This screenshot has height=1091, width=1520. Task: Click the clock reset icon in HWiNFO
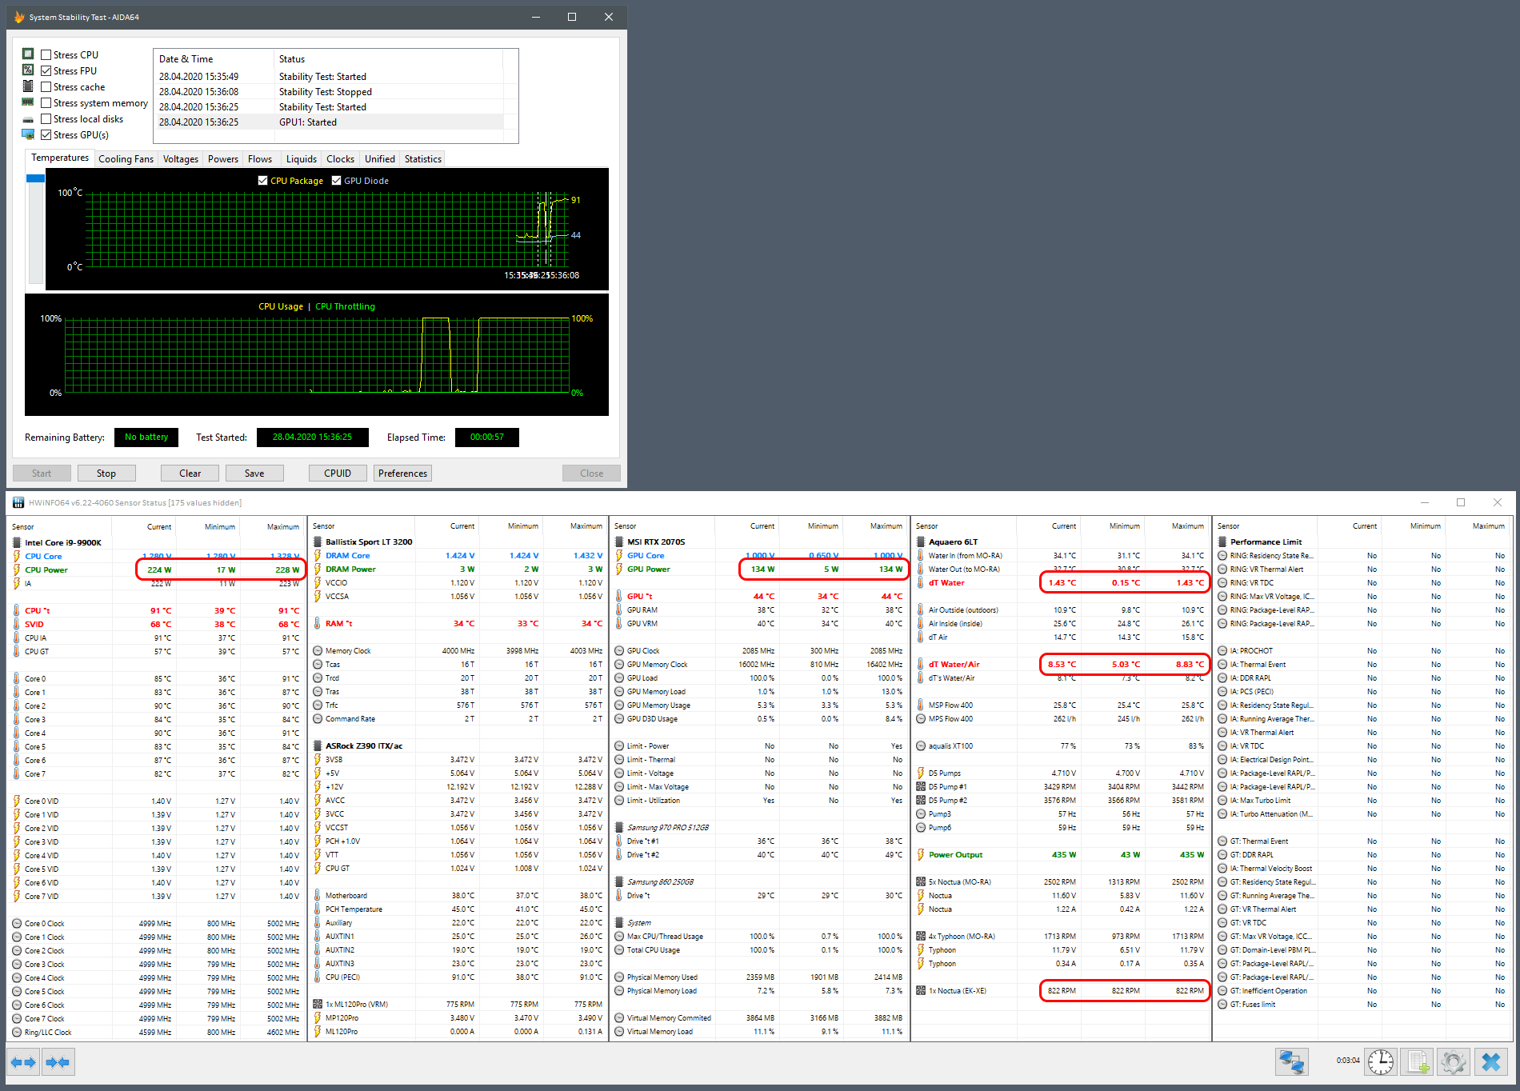click(1380, 1061)
